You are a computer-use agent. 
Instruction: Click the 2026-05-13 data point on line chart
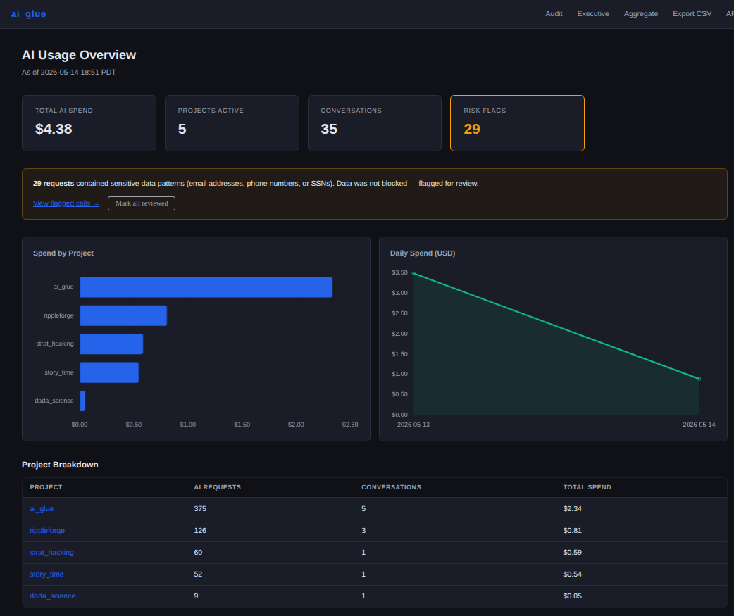413,273
